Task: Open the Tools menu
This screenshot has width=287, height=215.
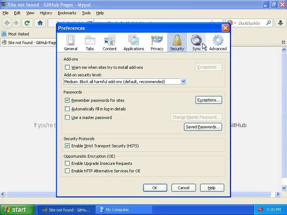Action: coord(86,13)
